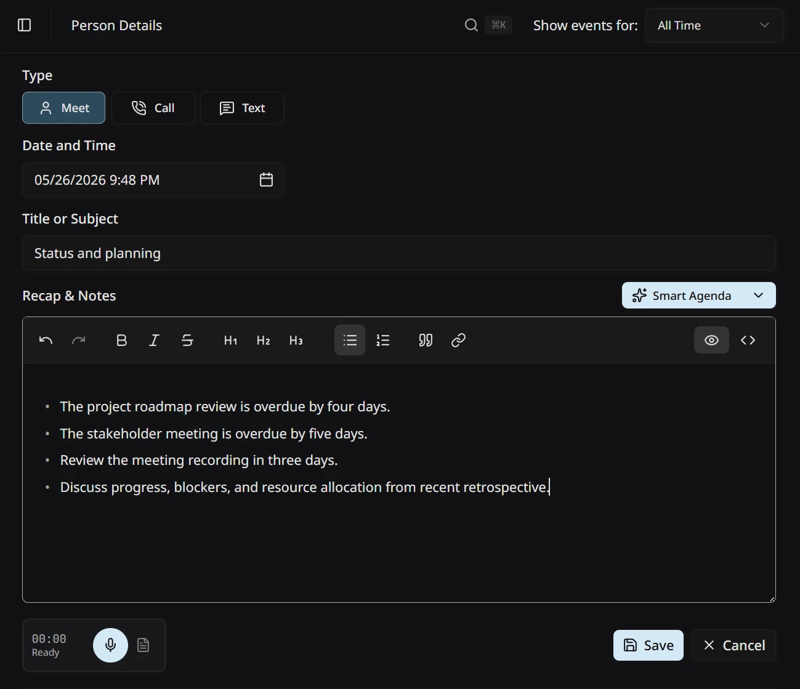800x689 pixels.
Task: Redo the last edit
Action: [78, 340]
